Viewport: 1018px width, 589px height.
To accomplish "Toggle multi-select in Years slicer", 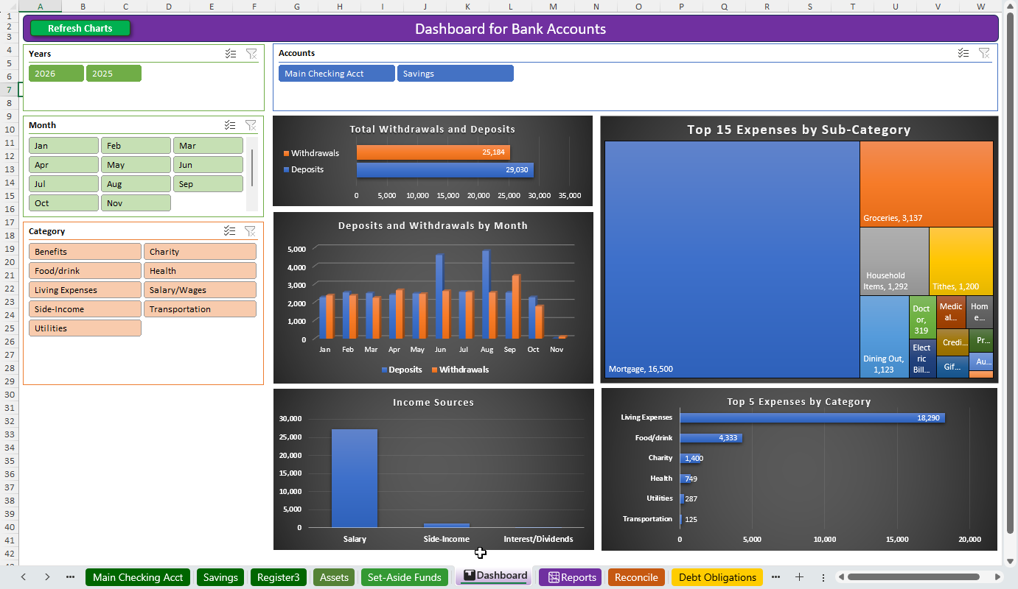I will (231, 54).
